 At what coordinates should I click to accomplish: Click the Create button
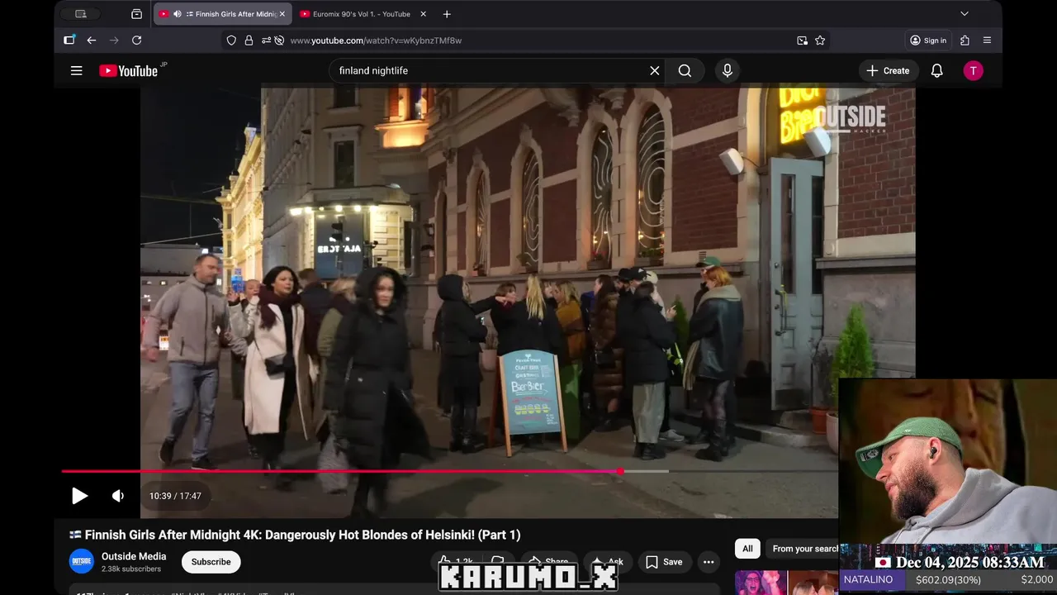point(888,71)
